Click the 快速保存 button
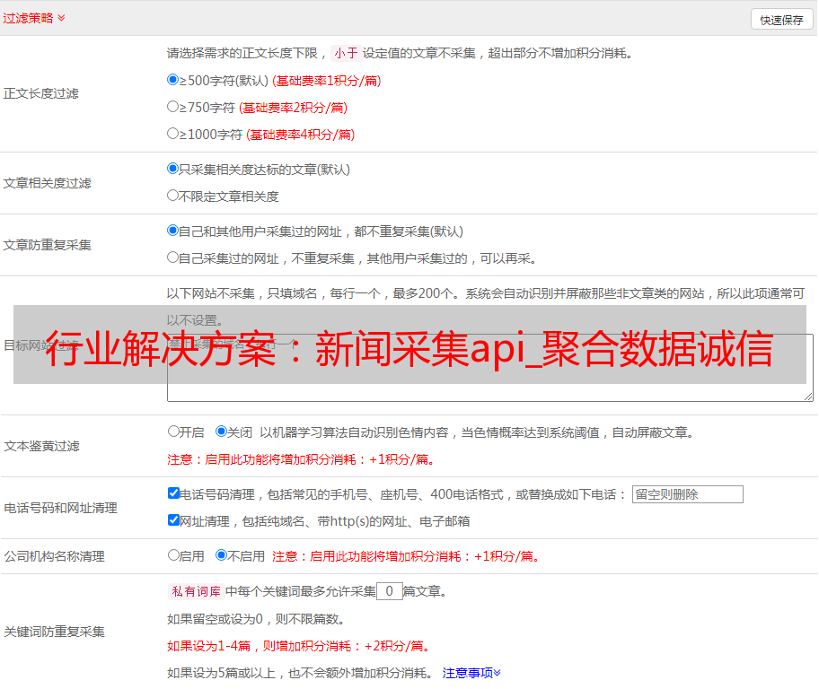 point(781,20)
